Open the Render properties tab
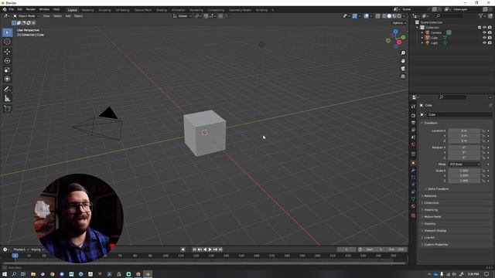This screenshot has height=278, width=495. click(413, 115)
